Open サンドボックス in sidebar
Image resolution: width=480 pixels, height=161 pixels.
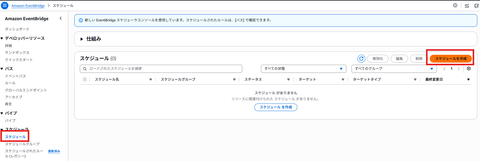point(17,53)
